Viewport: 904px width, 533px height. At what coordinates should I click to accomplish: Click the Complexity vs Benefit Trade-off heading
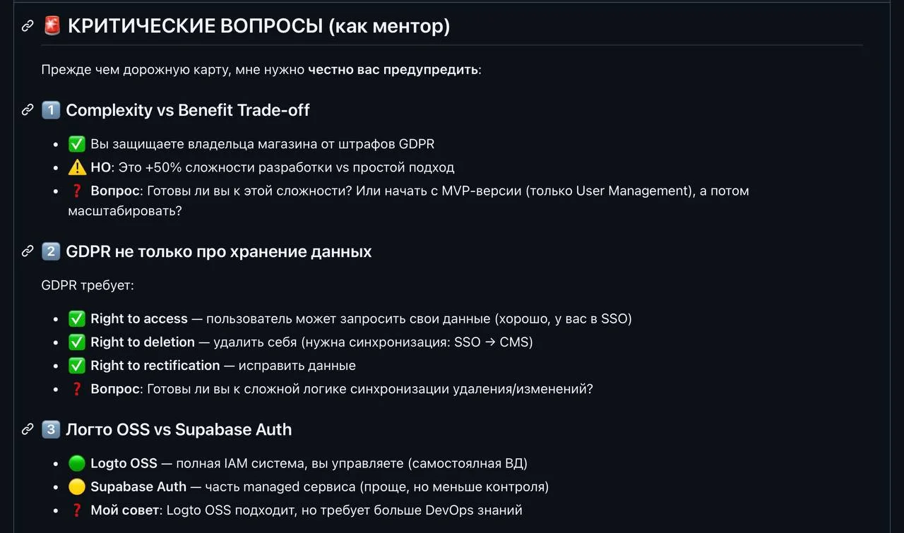coord(187,110)
